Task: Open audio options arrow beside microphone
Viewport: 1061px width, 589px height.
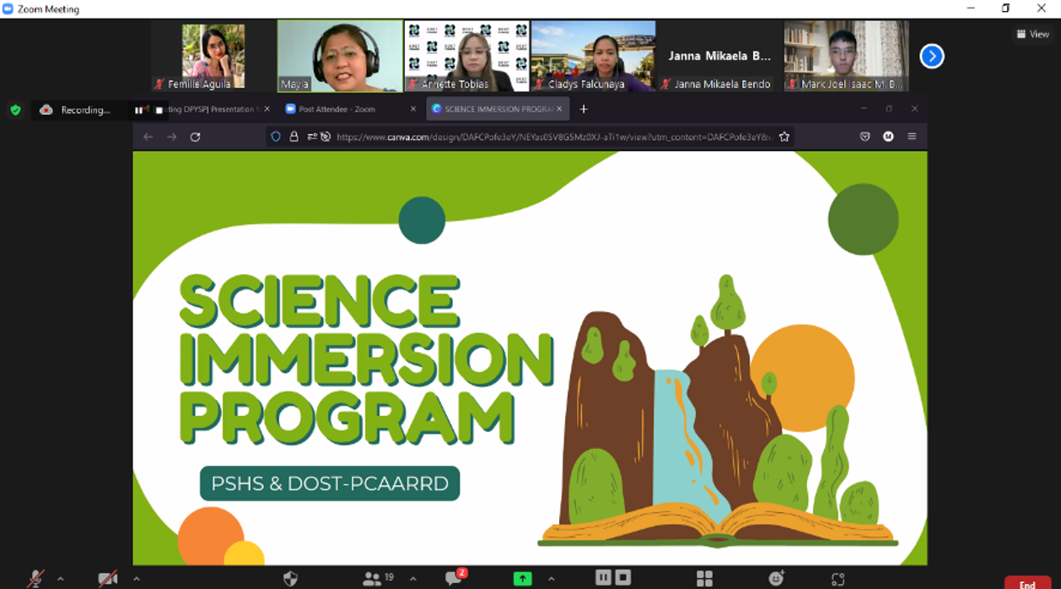Action: [60, 579]
